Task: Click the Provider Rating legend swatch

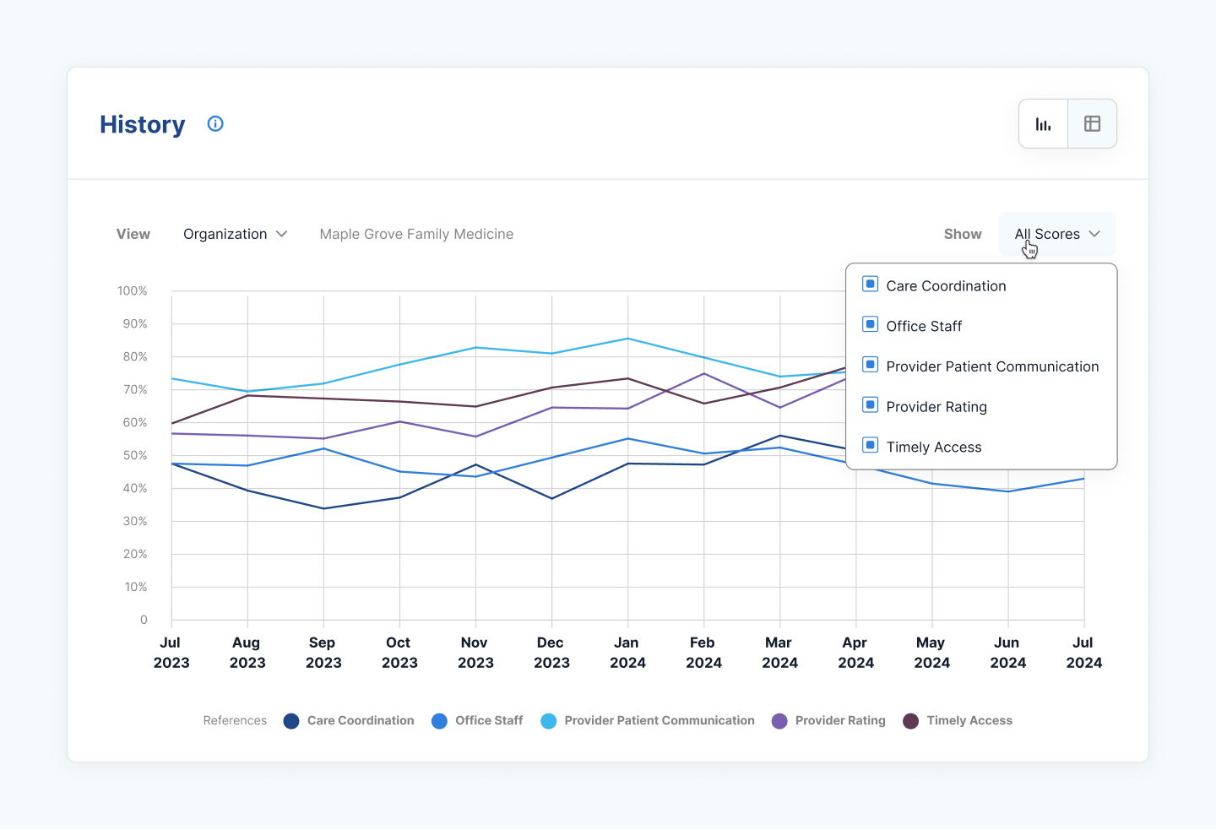Action: click(779, 721)
